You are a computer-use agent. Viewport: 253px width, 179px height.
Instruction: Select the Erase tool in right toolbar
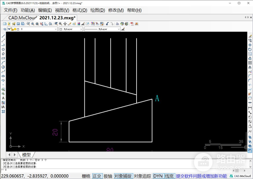click(250, 35)
